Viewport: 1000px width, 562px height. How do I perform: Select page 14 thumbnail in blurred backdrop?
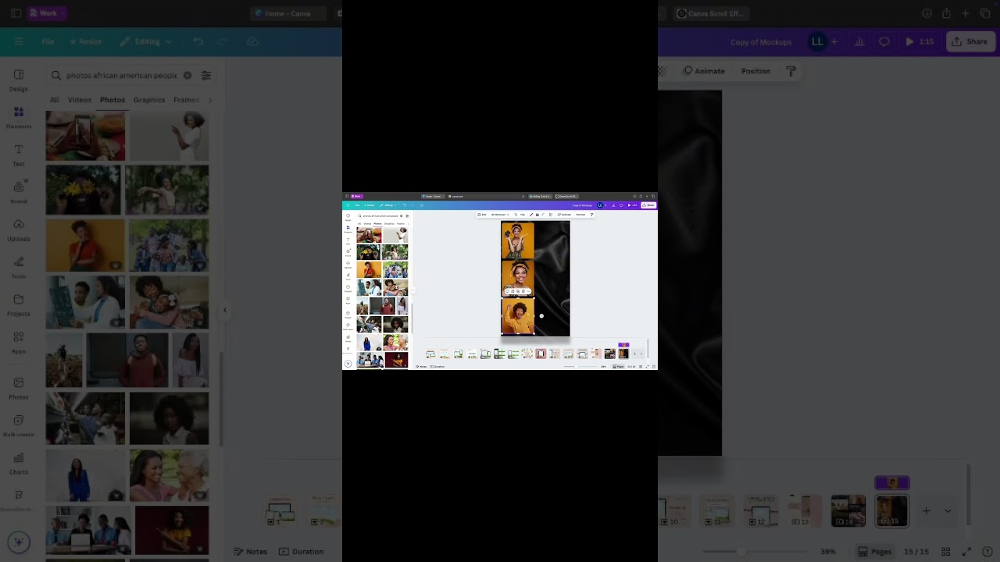coord(848,511)
